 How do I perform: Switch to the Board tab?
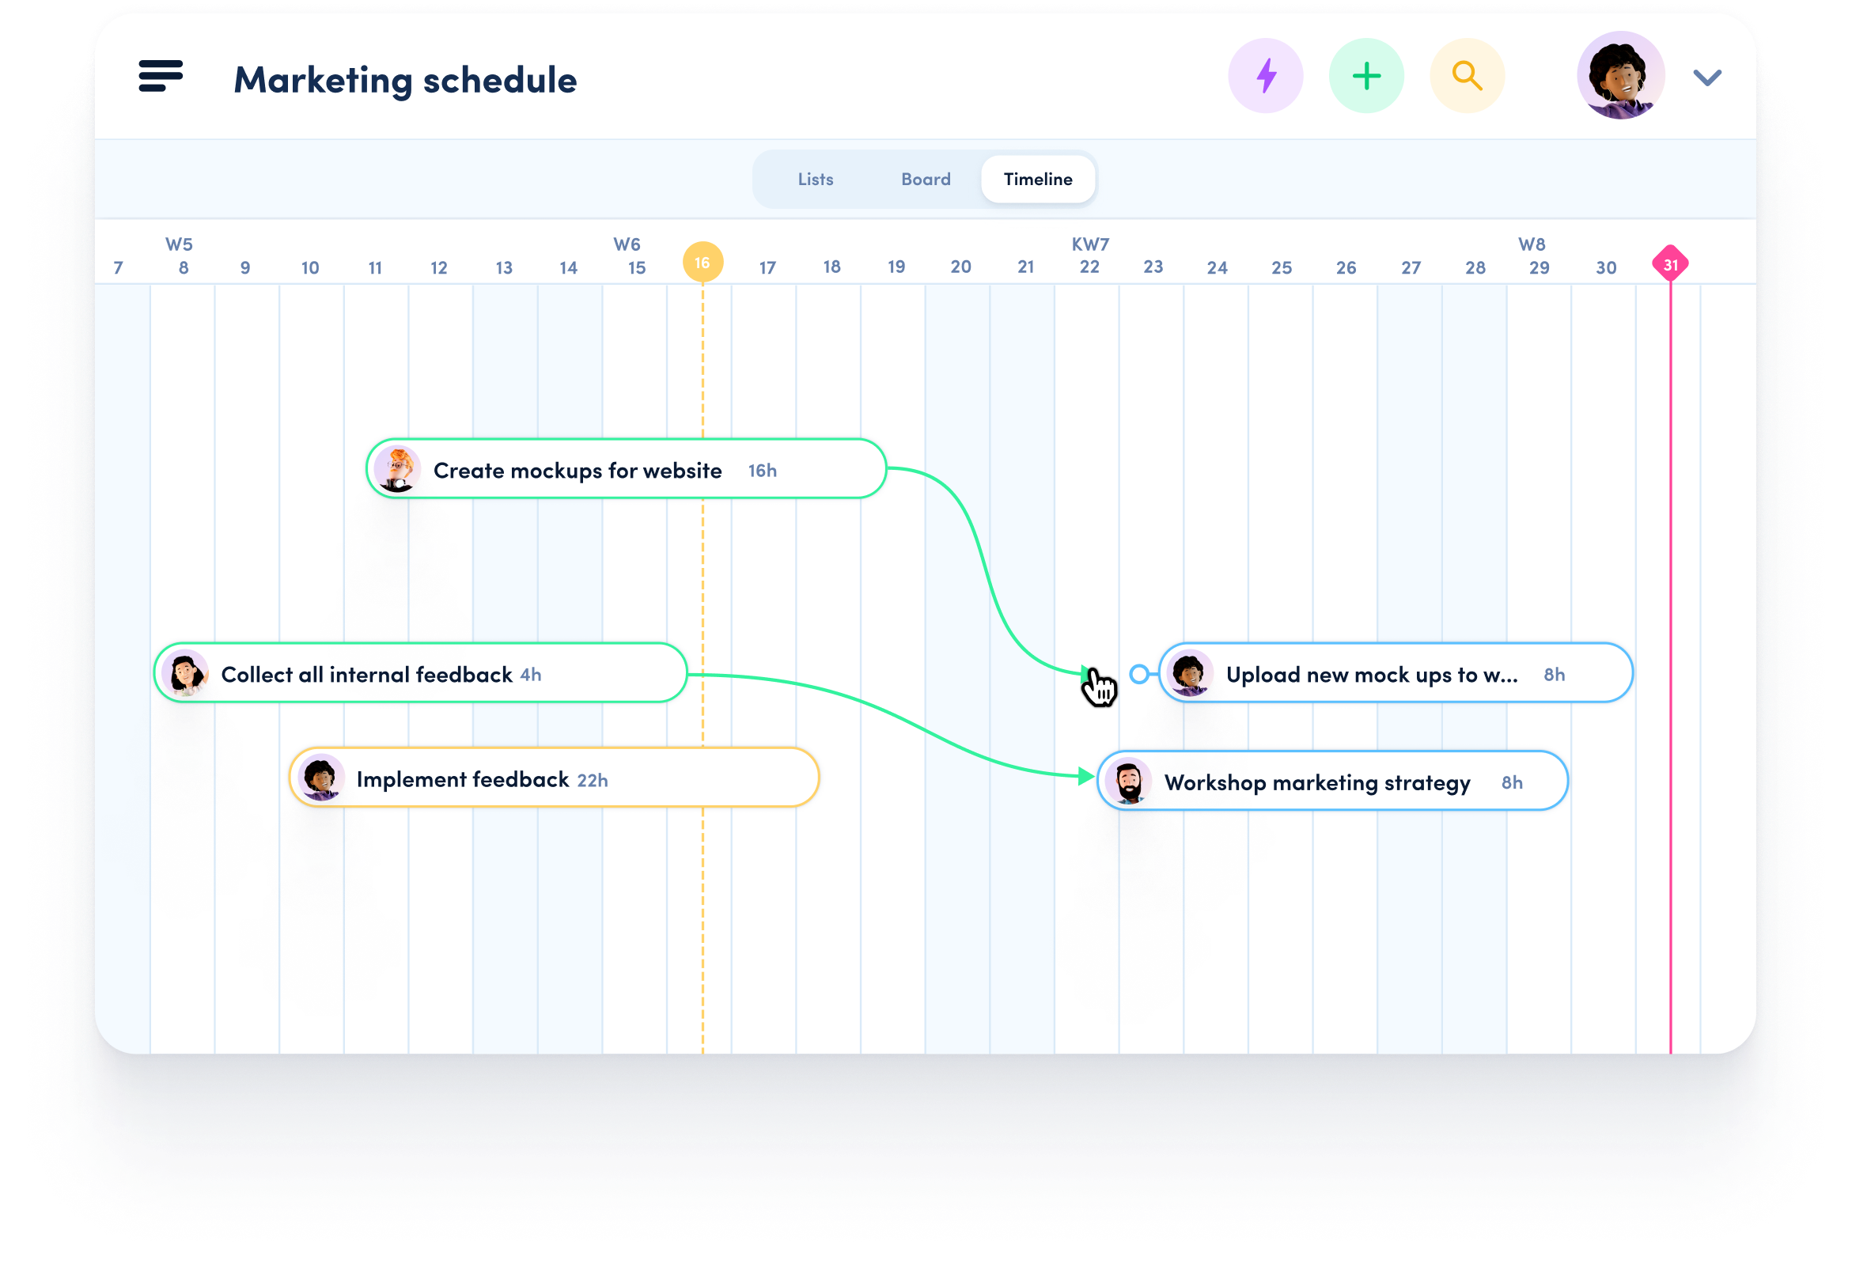[925, 180]
